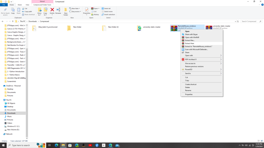Click the red Delete icon

pos(52,10)
